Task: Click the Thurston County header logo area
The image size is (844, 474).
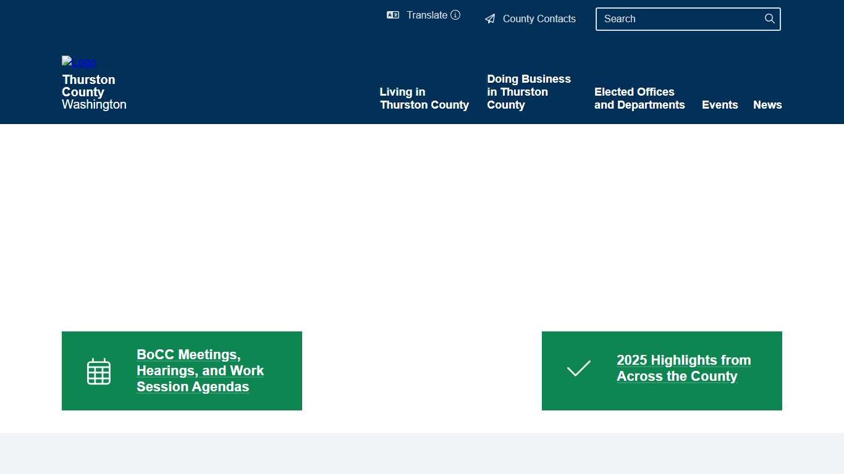Action: 94,83
